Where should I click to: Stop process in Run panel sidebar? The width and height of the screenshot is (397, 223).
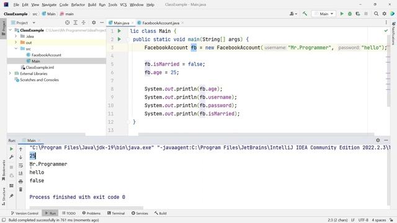point(11,167)
